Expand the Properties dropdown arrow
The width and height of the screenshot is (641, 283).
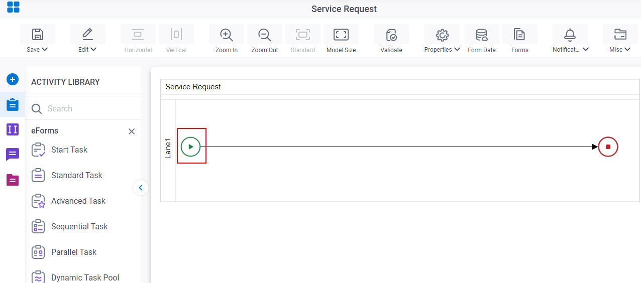tap(457, 50)
